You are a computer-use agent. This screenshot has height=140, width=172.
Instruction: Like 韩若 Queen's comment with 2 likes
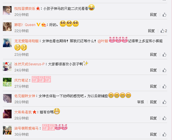click(x=164, y=31)
